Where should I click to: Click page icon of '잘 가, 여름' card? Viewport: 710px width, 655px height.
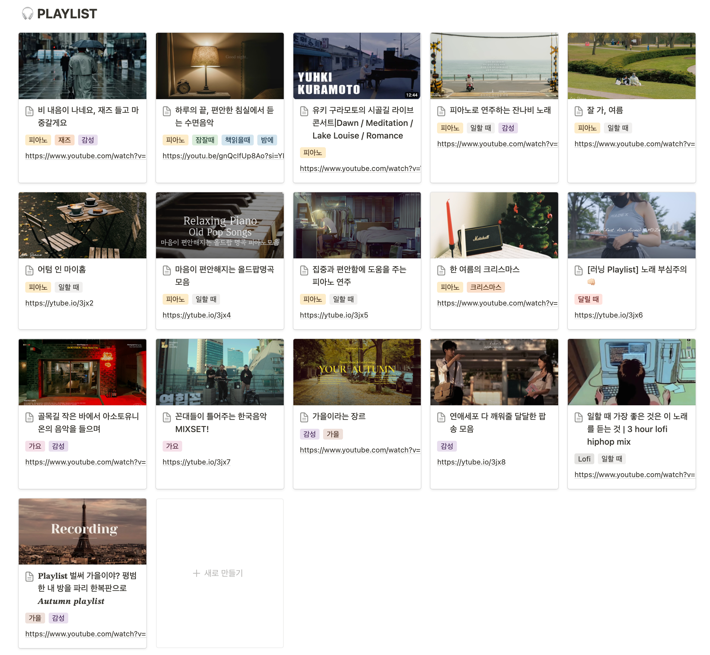[578, 111]
